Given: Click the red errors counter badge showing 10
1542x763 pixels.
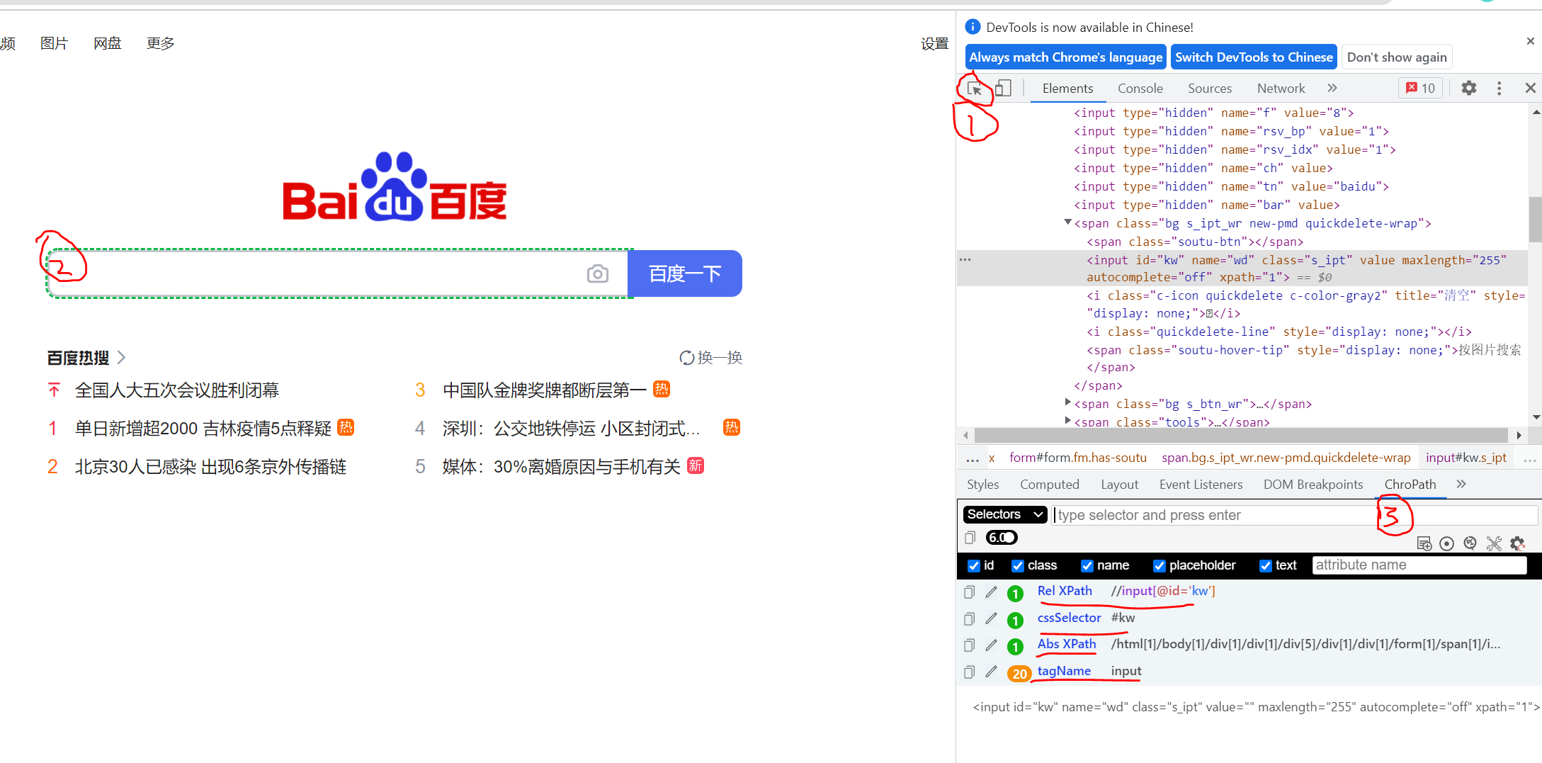Looking at the screenshot, I should (x=1421, y=88).
